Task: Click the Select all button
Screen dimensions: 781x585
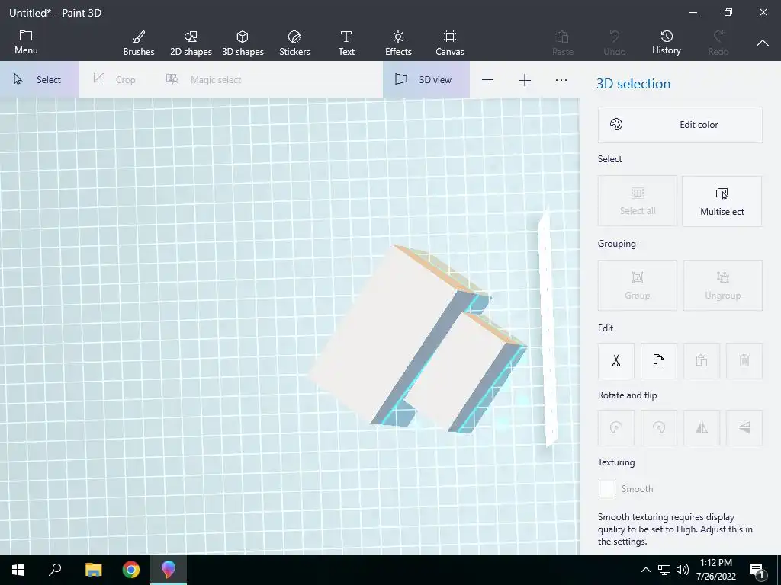Action: [x=638, y=201]
